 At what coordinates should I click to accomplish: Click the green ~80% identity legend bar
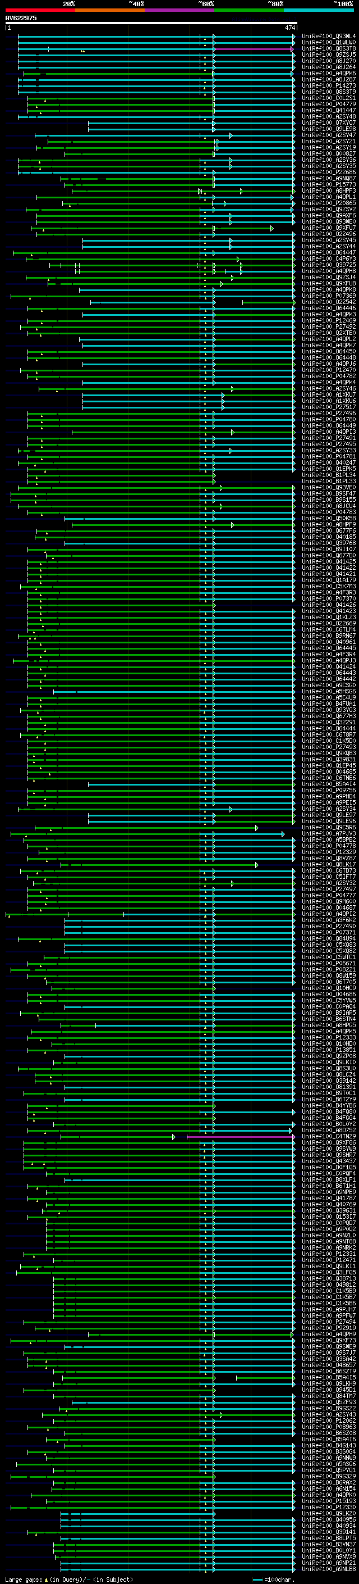point(249,10)
